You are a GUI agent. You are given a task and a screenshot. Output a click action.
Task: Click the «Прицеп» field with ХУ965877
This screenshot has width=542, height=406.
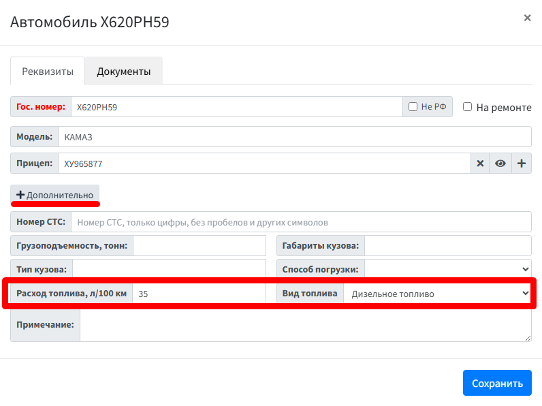264,163
